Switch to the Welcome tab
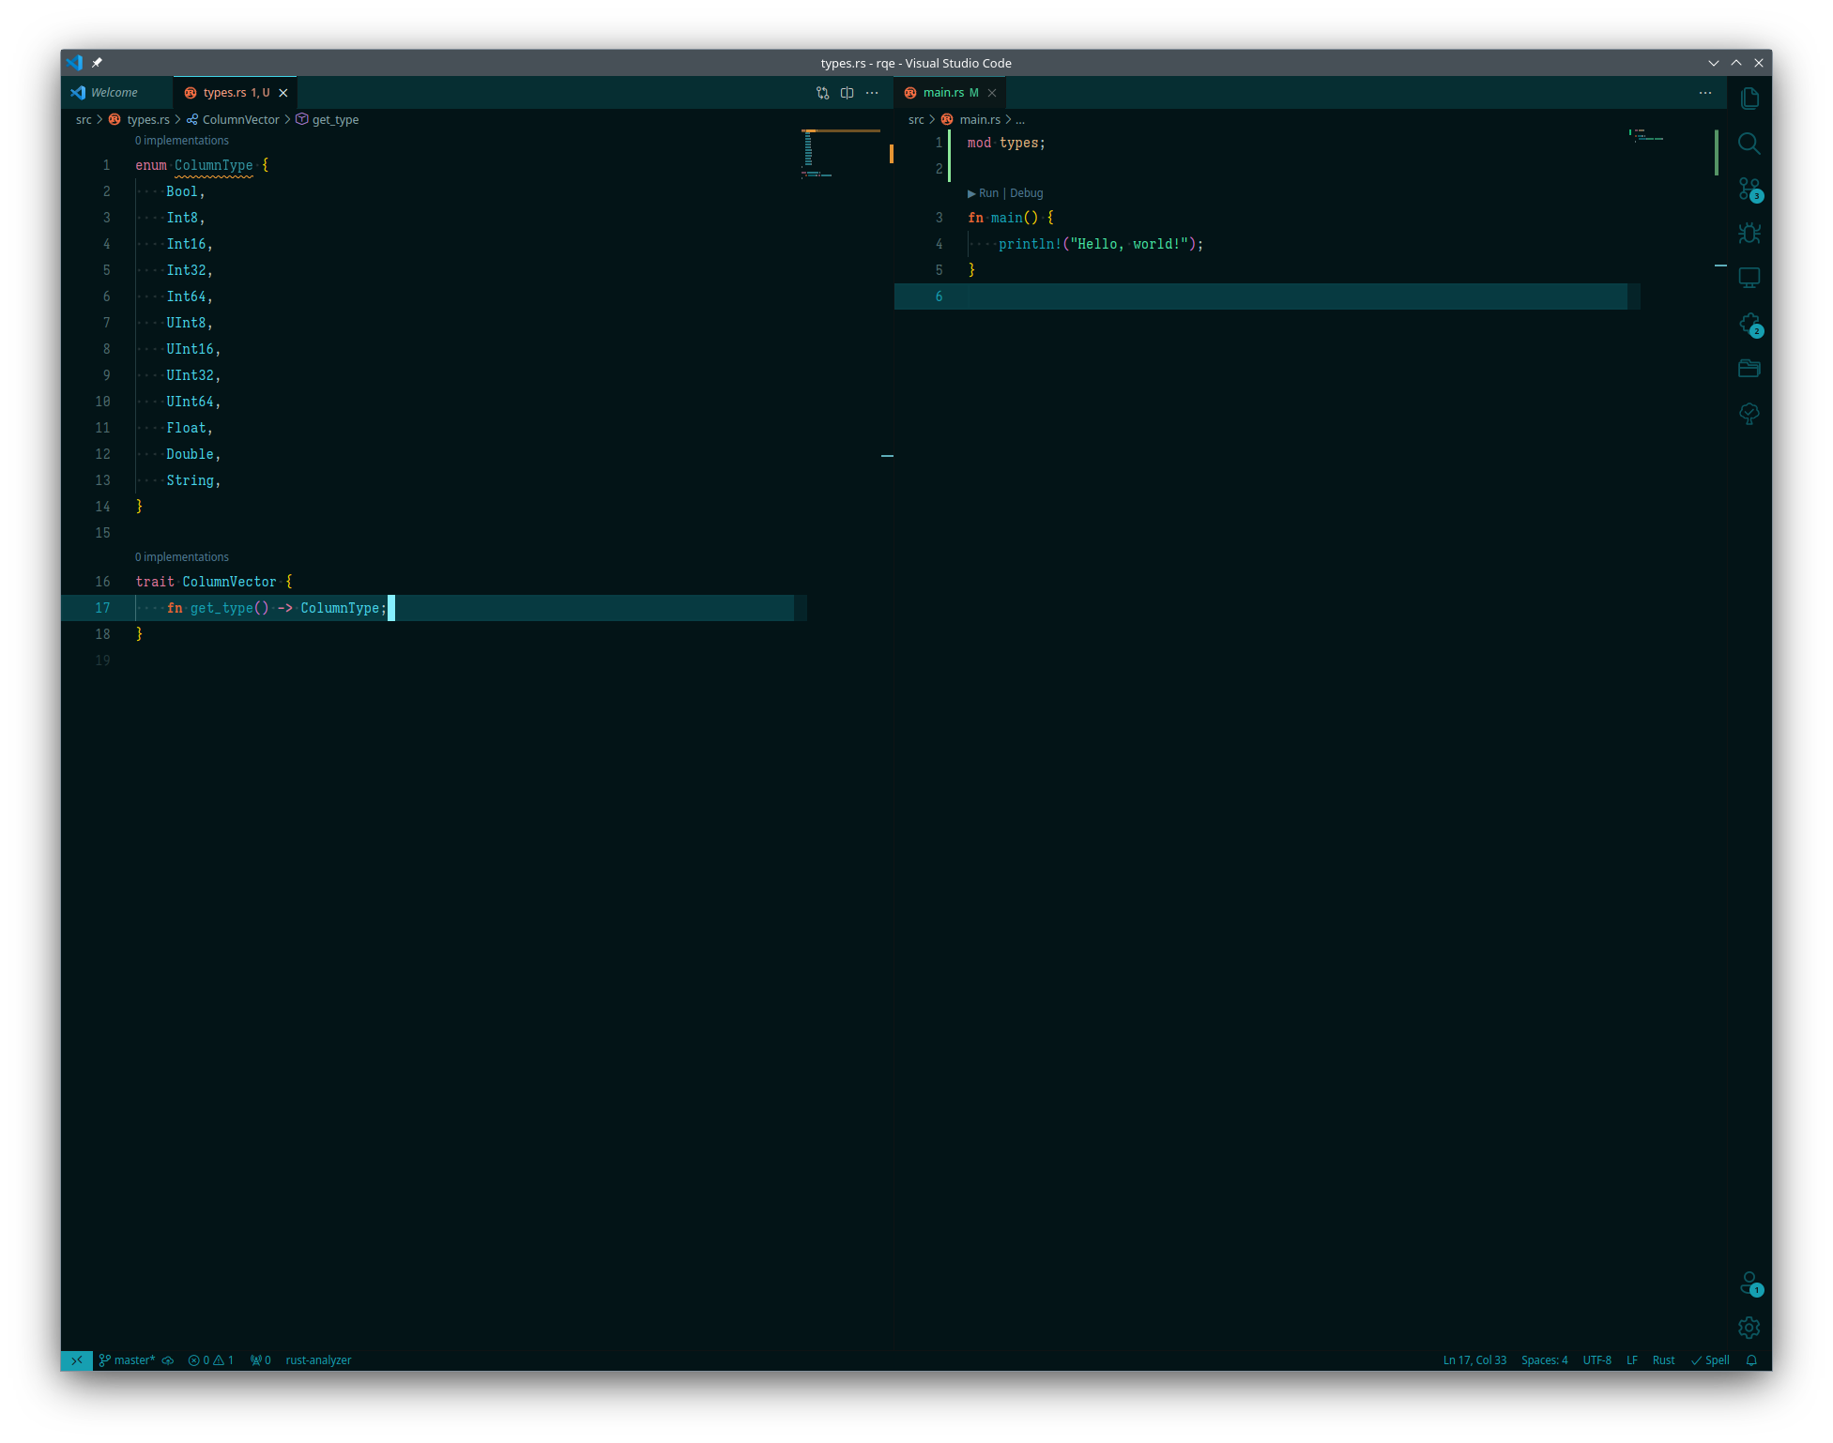 click(x=115, y=93)
